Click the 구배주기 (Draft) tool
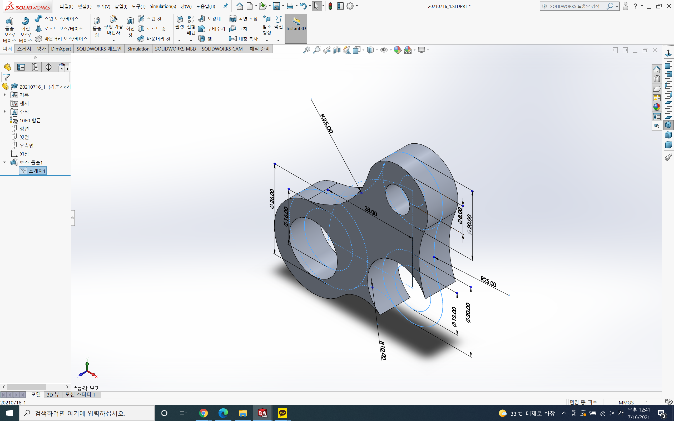Viewport: 674px width, 421px height. [x=212, y=29]
